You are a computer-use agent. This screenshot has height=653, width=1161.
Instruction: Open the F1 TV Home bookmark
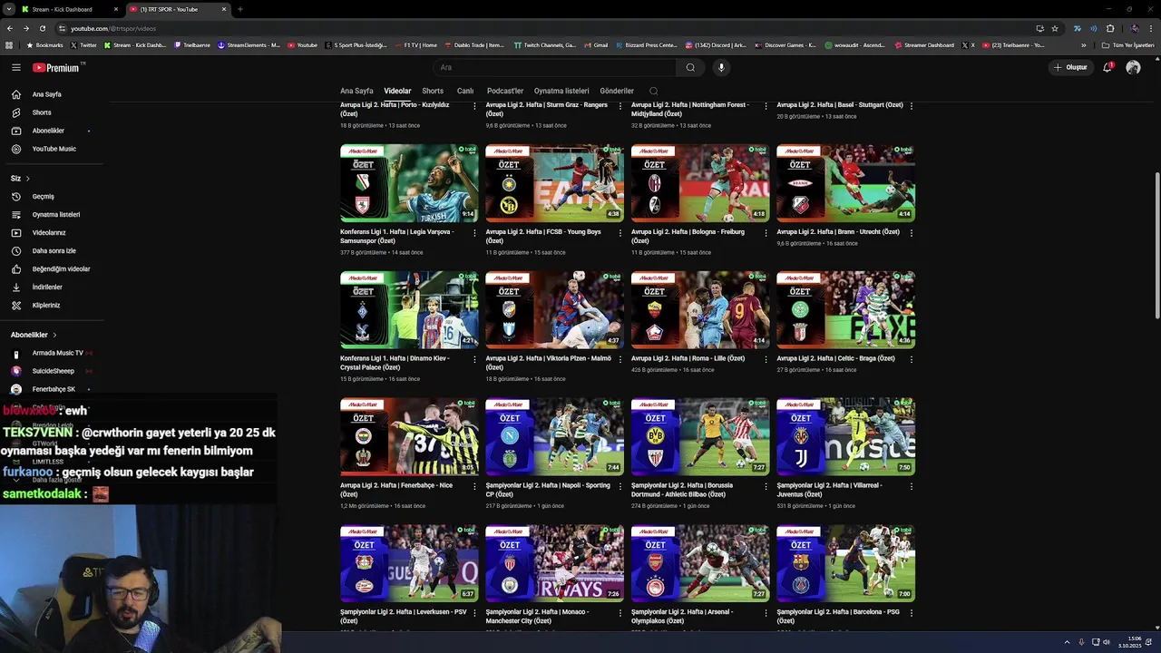(x=415, y=45)
